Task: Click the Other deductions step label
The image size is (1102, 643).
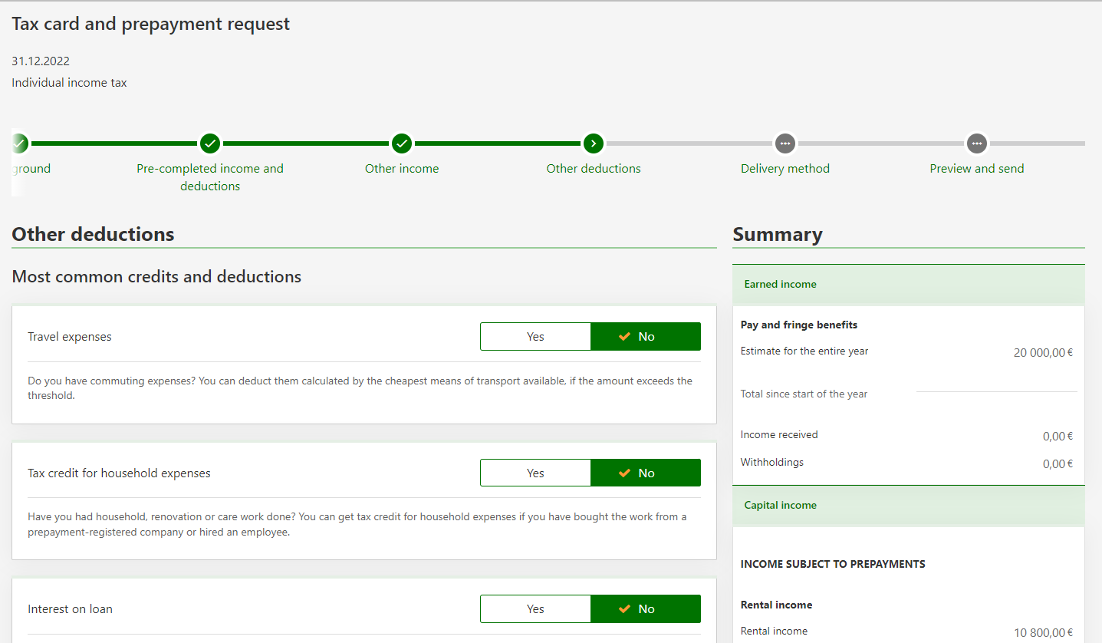Action: click(x=593, y=169)
